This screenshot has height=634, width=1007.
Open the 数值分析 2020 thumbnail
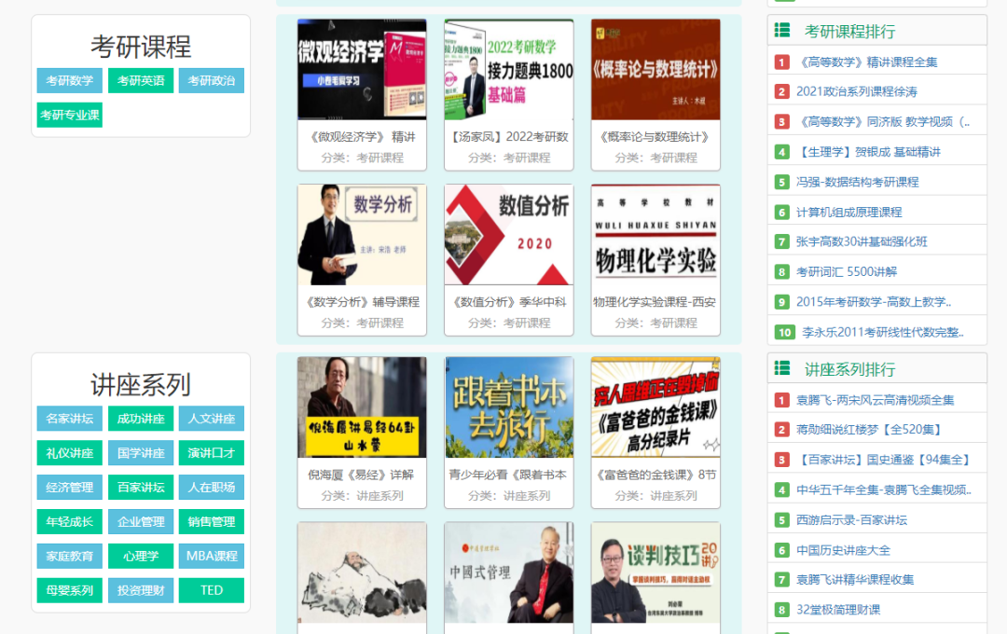[x=509, y=234]
